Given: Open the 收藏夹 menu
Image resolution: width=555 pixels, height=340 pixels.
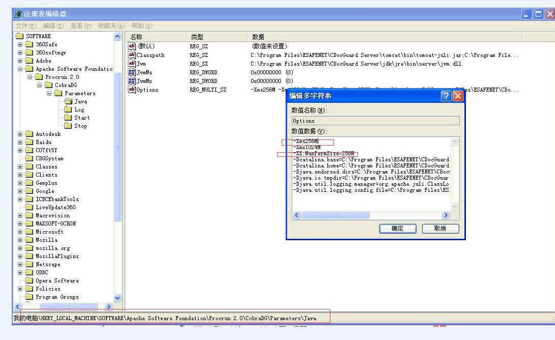Looking at the screenshot, I should point(111,26).
